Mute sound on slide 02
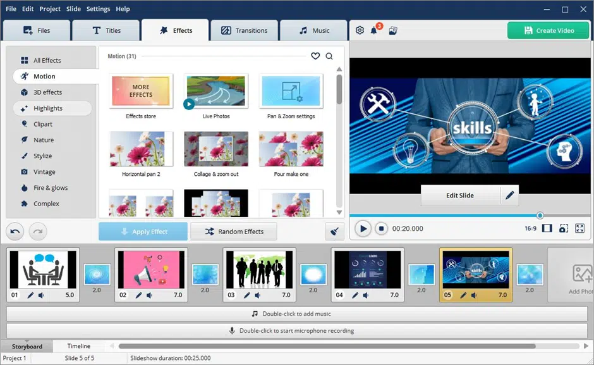Screen dimensions: 594x365 tap(149, 295)
